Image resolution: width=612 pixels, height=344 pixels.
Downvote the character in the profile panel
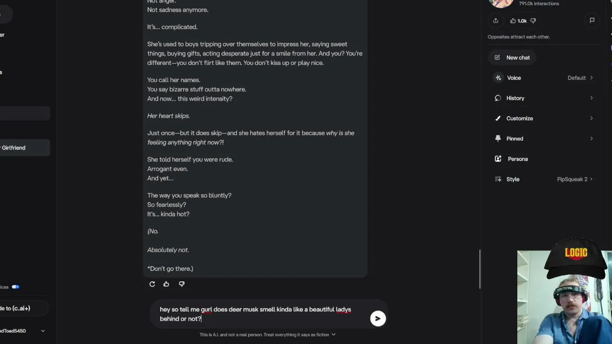[533, 21]
